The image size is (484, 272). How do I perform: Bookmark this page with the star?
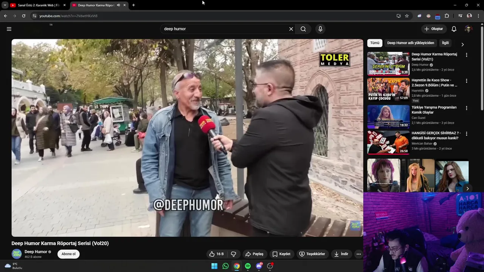[x=407, y=16]
